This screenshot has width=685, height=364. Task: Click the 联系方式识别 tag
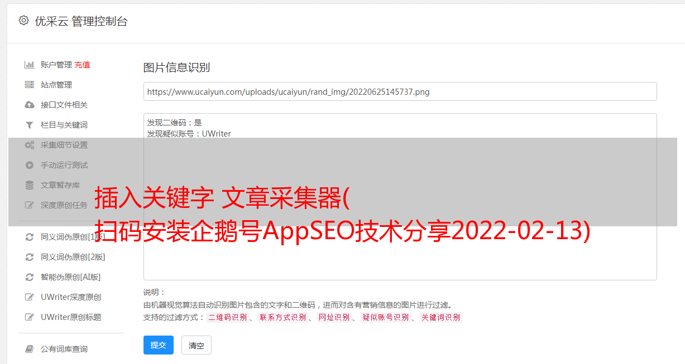point(282,317)
